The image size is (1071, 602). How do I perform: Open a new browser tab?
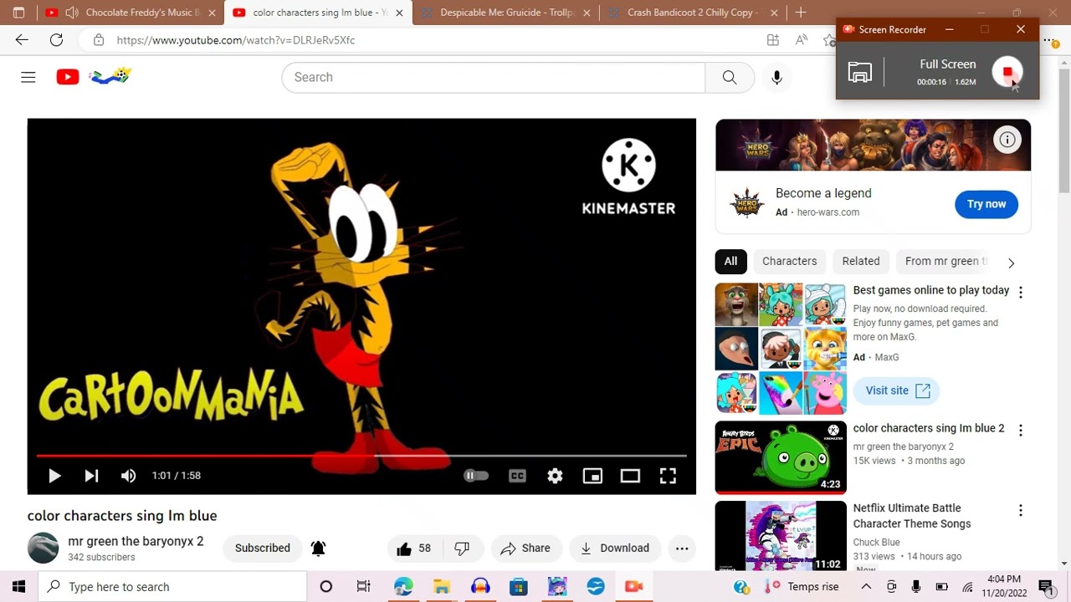[x=801, y=13]
